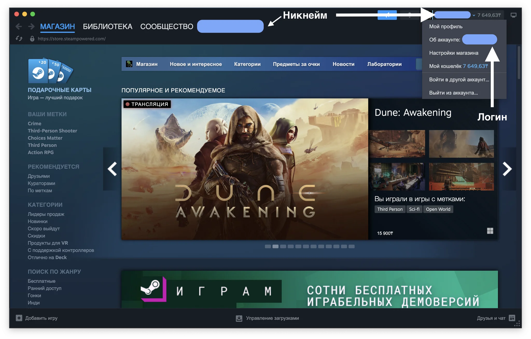
Task: Select Об аккаунте menu entry
Action: pos(464,40)
